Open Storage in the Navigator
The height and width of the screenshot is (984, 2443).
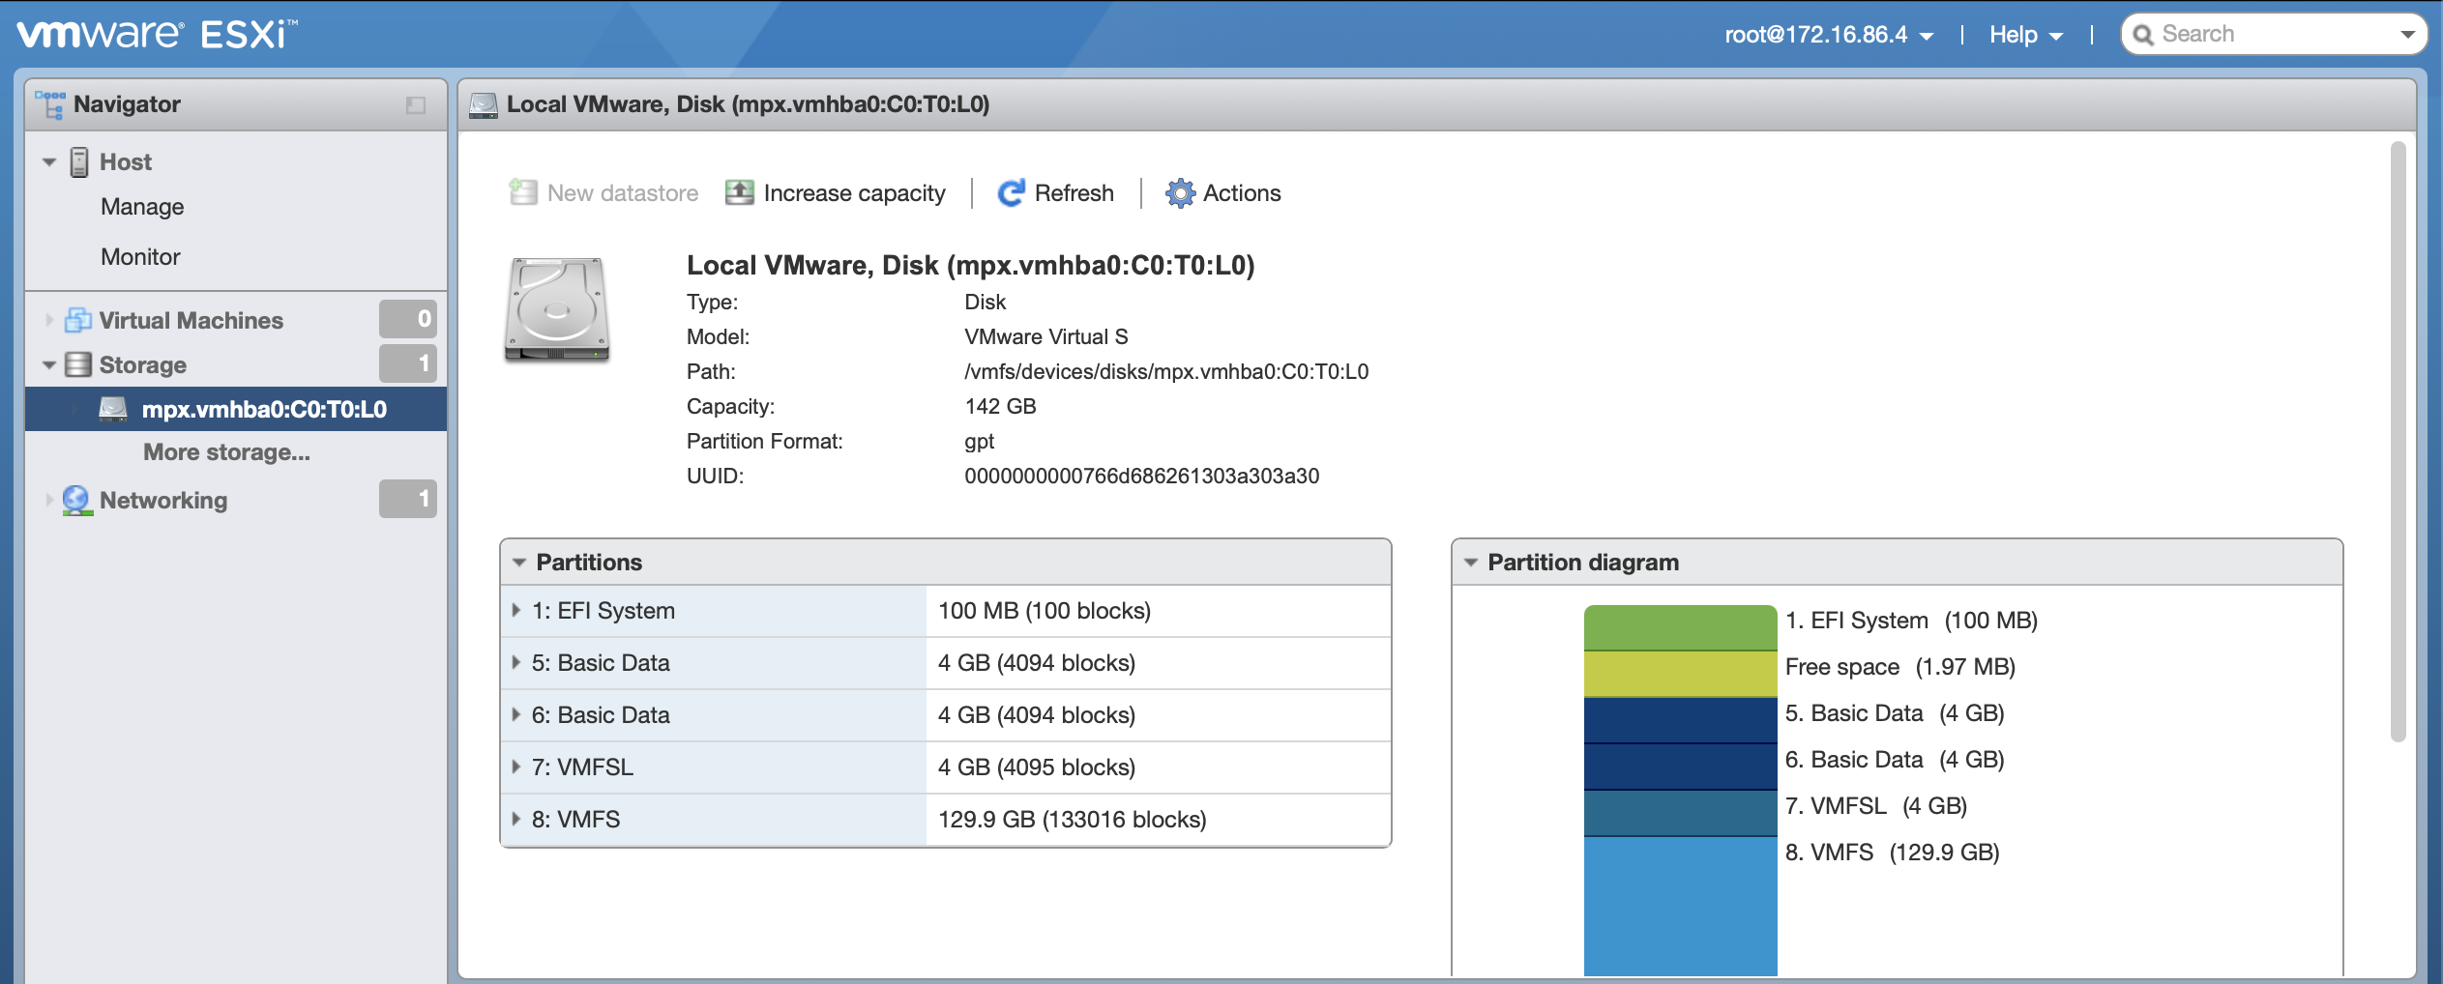tap(143, 365)
